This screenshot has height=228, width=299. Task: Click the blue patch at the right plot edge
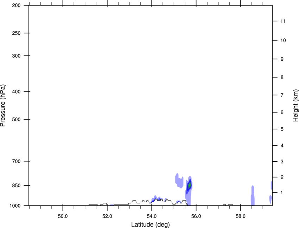(271, 186)
